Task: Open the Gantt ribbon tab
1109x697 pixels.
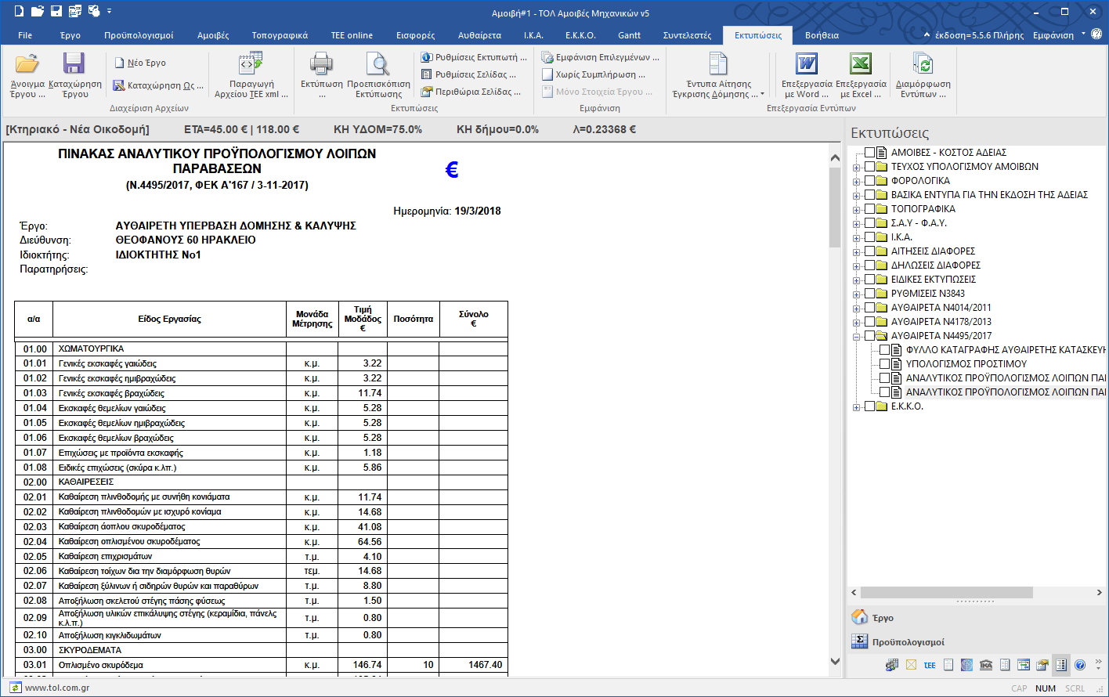Action: point(629,35)
